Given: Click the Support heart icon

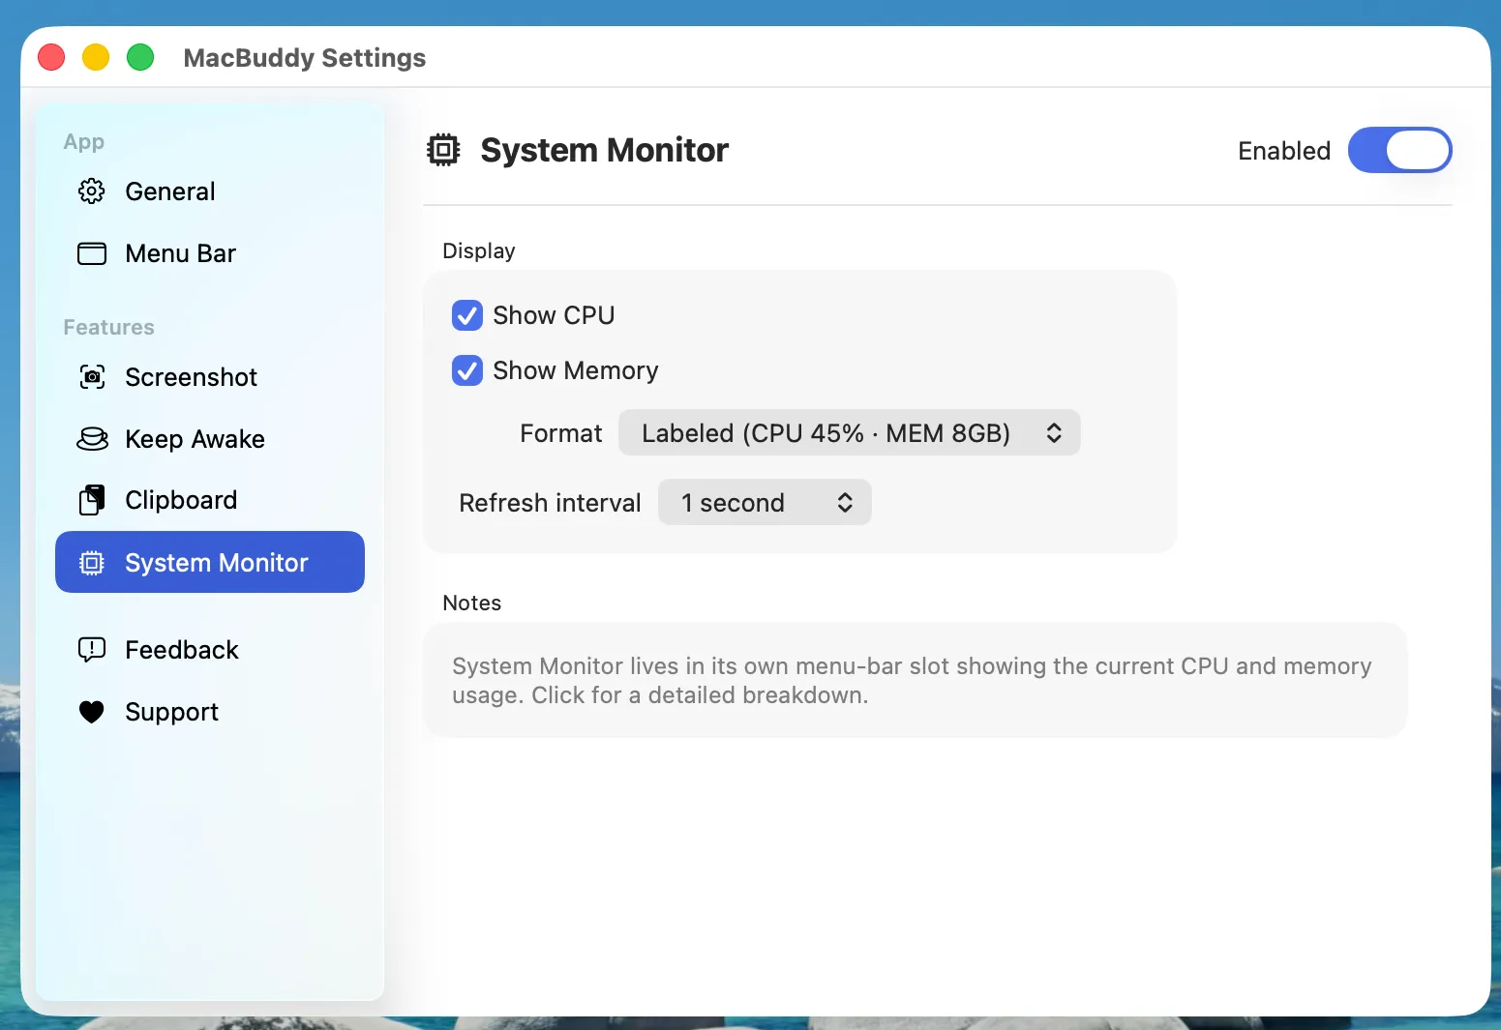Looking at the screenshot, I should click(92, 712).
